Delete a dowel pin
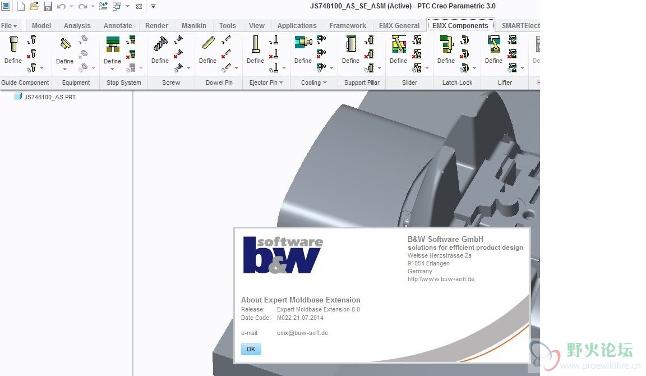This screenshot has width=646, height=376. tap(226, 54)
